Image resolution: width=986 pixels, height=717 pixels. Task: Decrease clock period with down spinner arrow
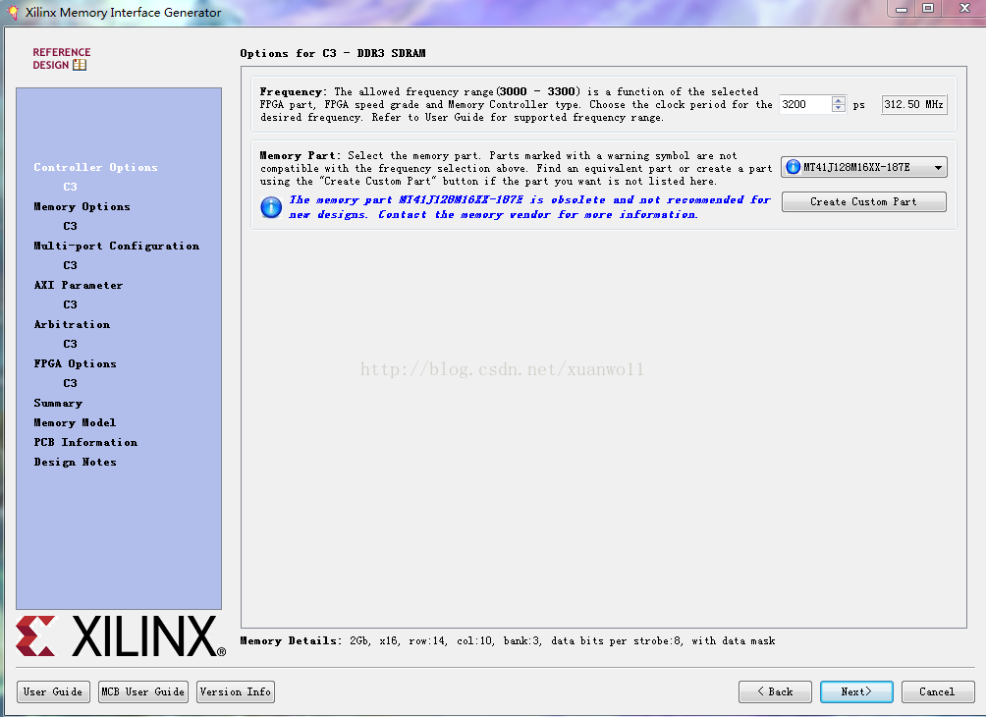(x=839, y=108)
